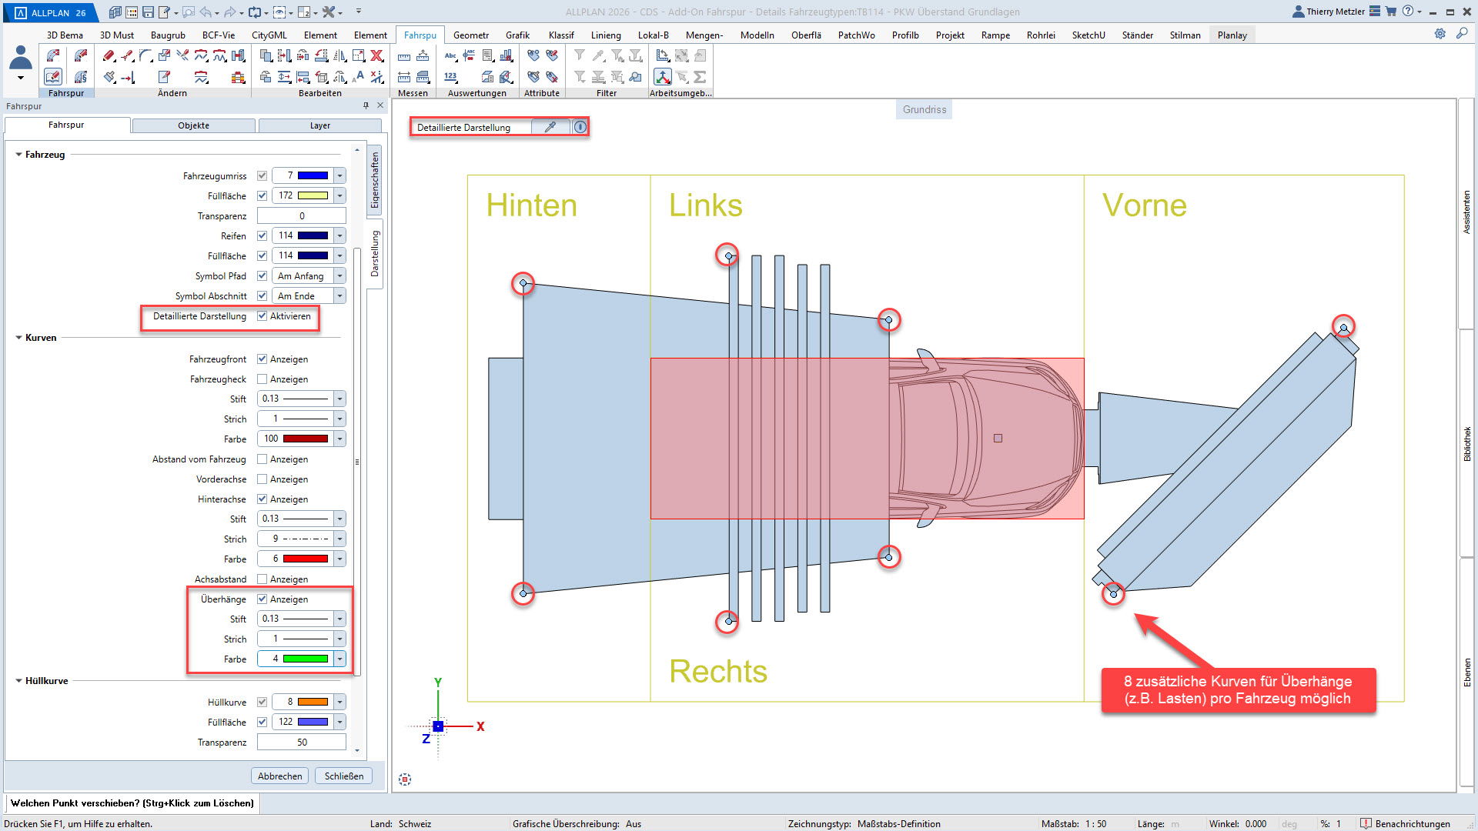Click the settings gear icon at top right
The image size is (1478, 831).
1440,34
